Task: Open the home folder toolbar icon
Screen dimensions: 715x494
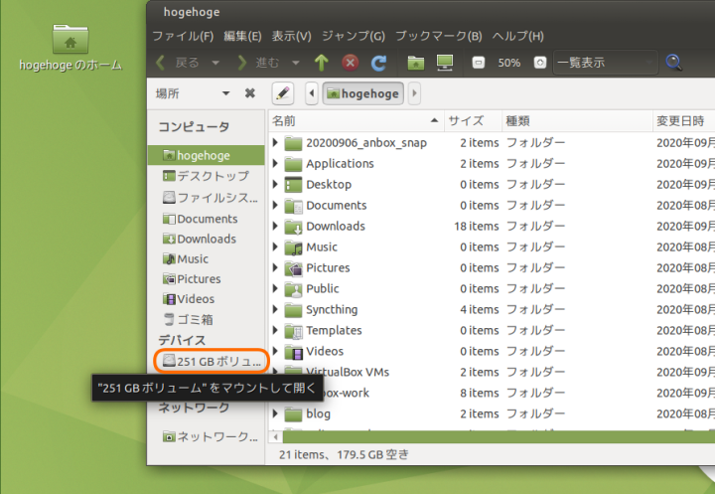Action: pyautogui.click(x=416, y=63)
